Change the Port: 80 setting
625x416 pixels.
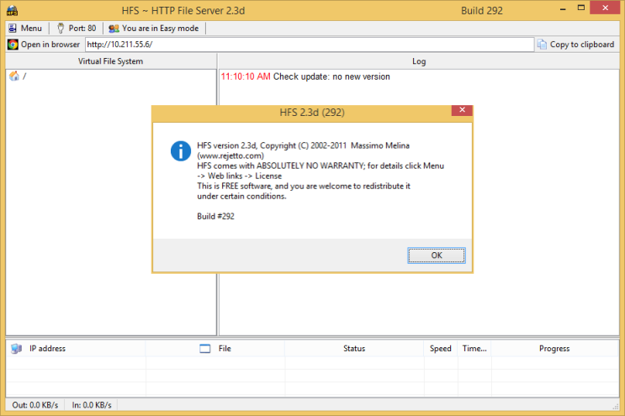coord(77,29)
